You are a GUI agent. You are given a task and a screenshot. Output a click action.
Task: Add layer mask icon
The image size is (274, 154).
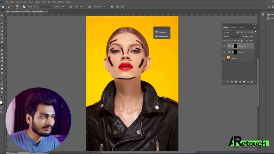coord(236,82)
